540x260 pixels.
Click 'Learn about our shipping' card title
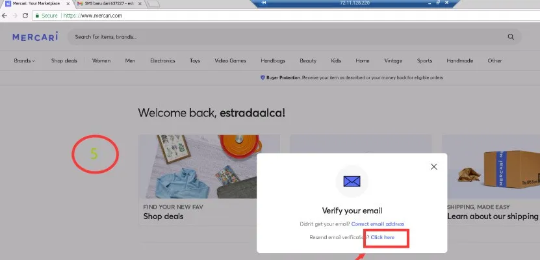tap(493, 216)
